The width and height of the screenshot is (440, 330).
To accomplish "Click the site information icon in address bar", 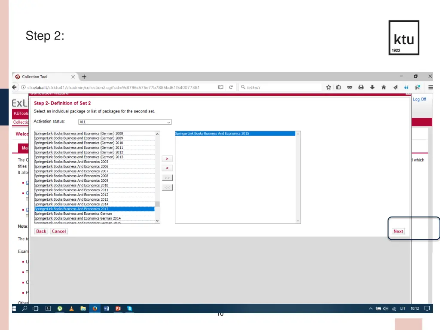I will click(x=23, y=87).
